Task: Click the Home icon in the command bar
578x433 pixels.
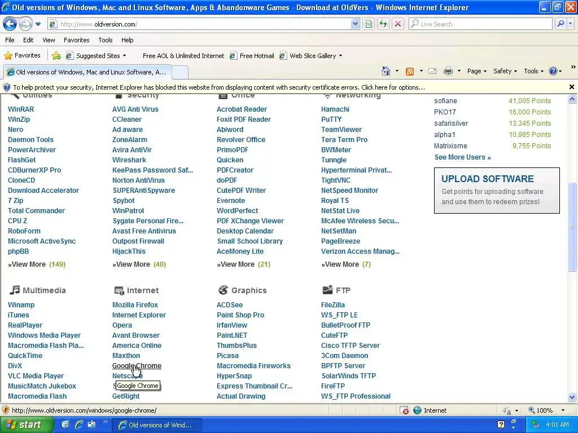Action: (x=386, y=71)
